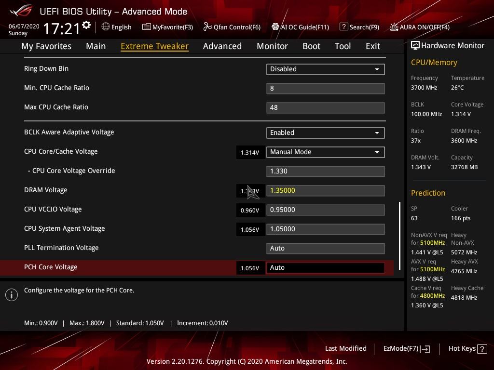Click PLL Termination Voltage Auto field

point(326,248)
